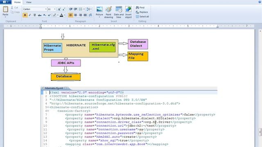Select Center text alignment
Viewport: 262px width, 147px height.
coord(75,15)
